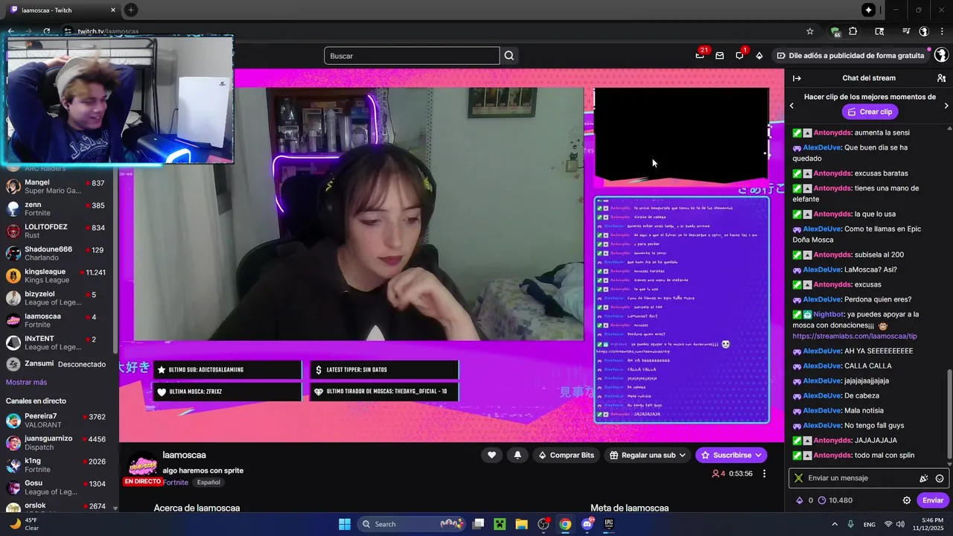The width and height of the screenshot is (953, 536).
Task: Toggle the taskbar microphone icon
Action: (x=850, y=524)
